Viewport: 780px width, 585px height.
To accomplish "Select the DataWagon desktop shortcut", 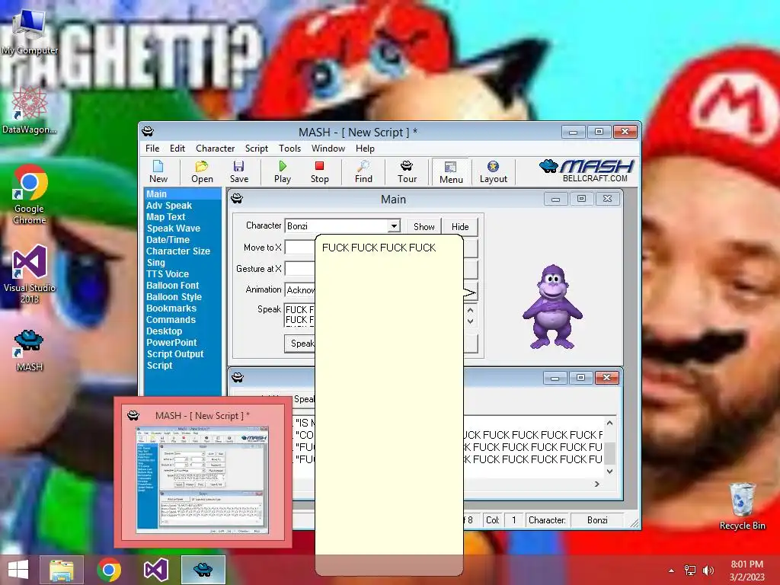I will [30, 110].
